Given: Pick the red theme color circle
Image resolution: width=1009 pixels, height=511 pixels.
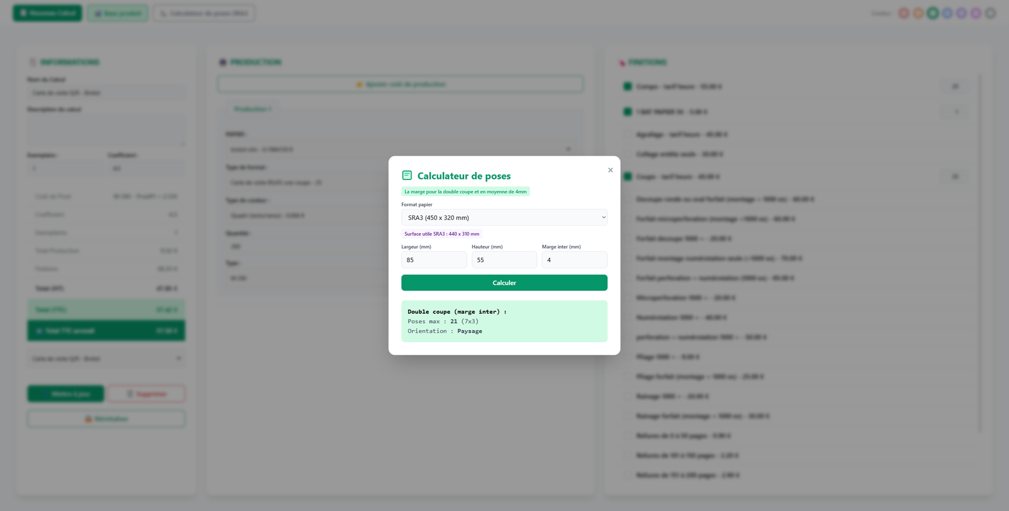Looking at the screenshot, I should tap(904, 13).
